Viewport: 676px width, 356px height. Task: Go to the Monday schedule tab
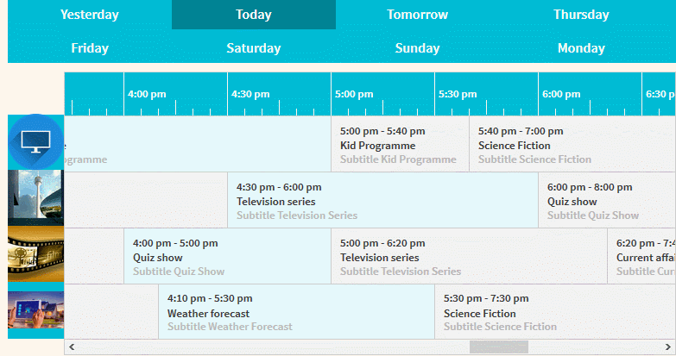point(581,47)
